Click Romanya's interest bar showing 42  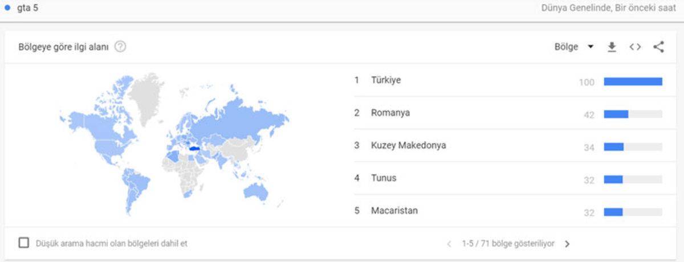coord(616,114)
